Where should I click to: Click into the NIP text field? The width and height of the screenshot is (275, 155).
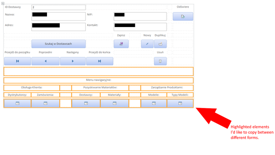point(140,16)
